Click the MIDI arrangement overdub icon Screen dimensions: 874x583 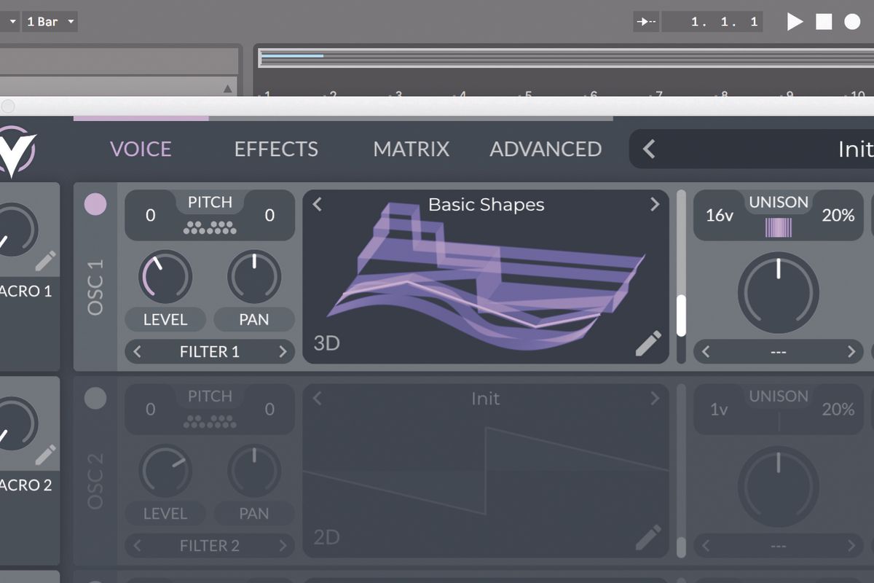(645, 21)
